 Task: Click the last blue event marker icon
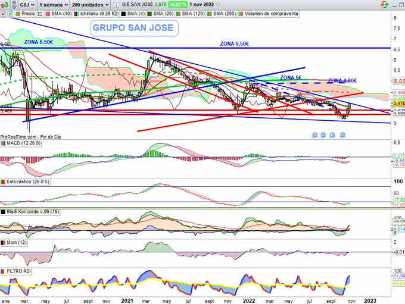point(342,135)
